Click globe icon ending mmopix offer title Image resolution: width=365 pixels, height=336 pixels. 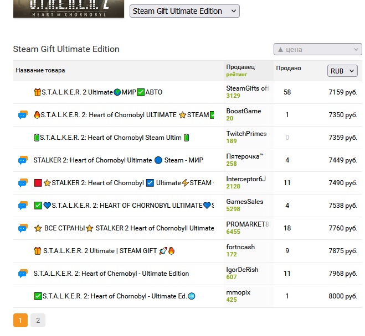click(x=191, y=296)
